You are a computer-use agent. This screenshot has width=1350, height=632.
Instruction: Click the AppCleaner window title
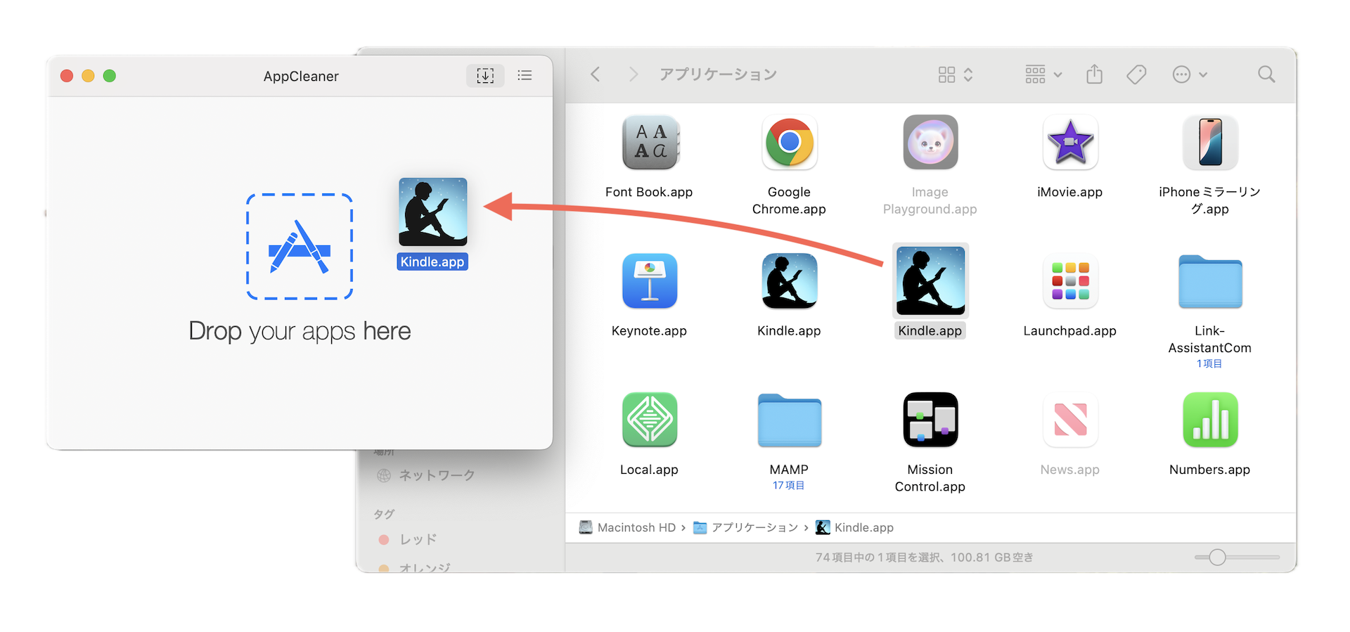301,76
